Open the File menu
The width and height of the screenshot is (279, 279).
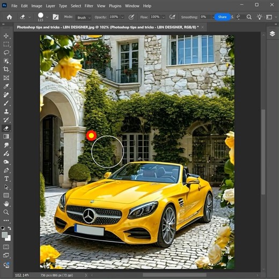click(14, 6)
